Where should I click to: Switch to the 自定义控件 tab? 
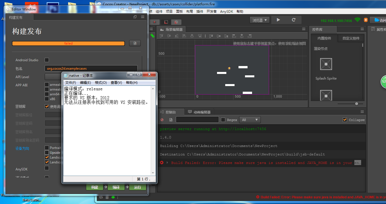[x=351, y=38]
